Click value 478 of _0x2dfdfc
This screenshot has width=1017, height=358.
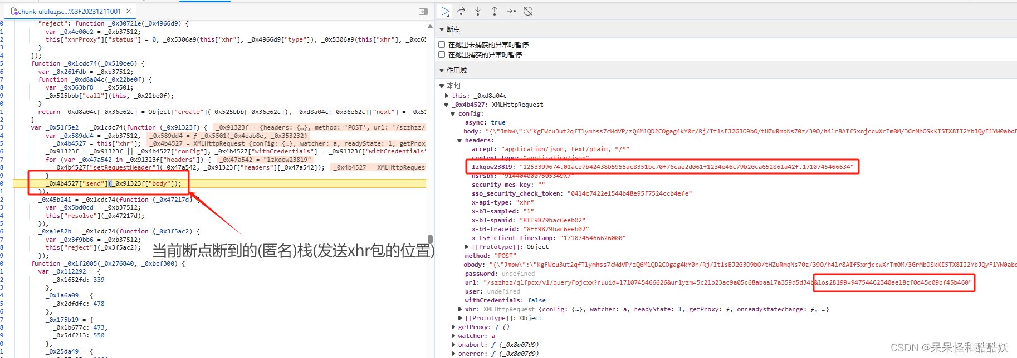[99, 304]
